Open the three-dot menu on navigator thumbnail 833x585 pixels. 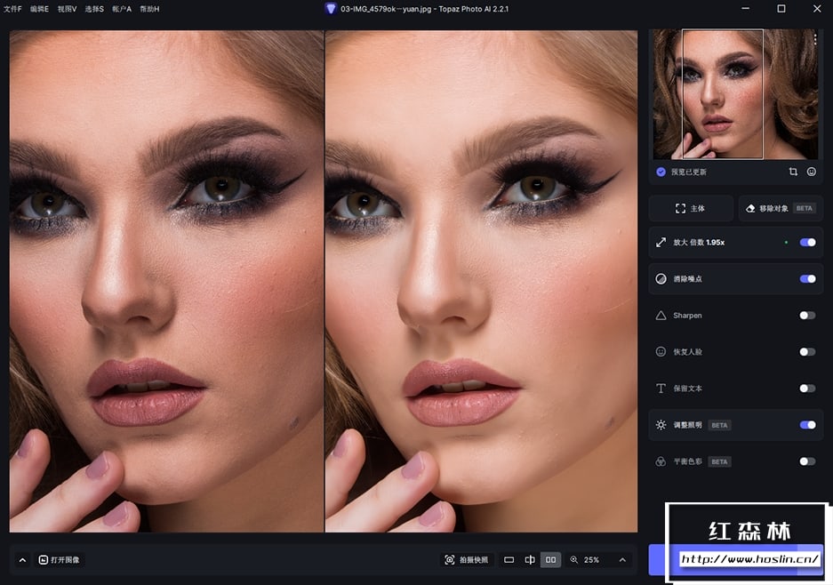coord(815,39)
